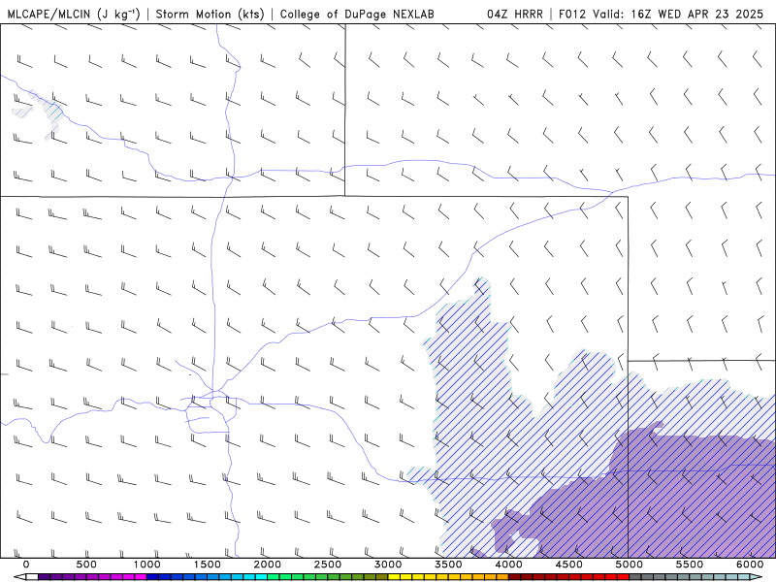Click the Storm Motion (kts) label
This screenshot has height=582, width=776.
point(210,14)
